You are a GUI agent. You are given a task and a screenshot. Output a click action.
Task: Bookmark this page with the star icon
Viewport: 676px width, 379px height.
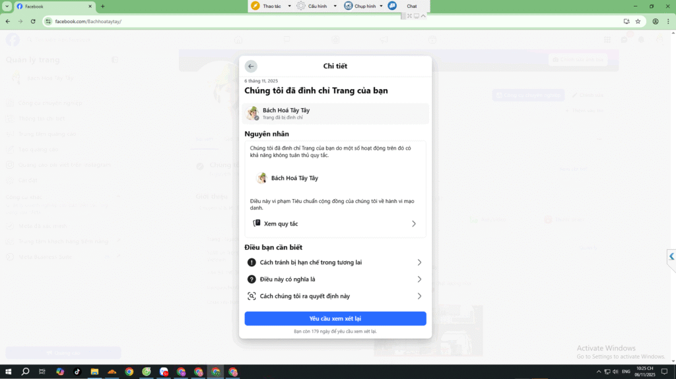pyautogui.click(x=638, y=21)
